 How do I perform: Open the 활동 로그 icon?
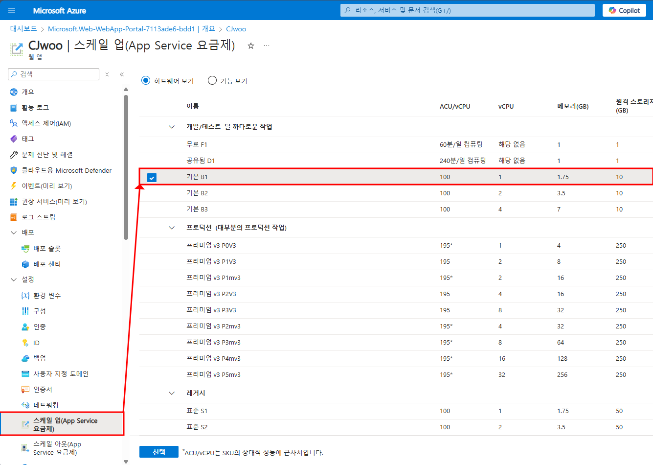[x=14, y=108]
